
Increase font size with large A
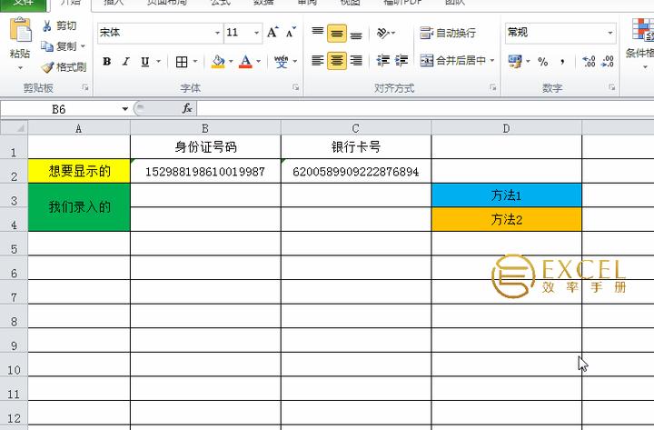(x=272, y=32)
